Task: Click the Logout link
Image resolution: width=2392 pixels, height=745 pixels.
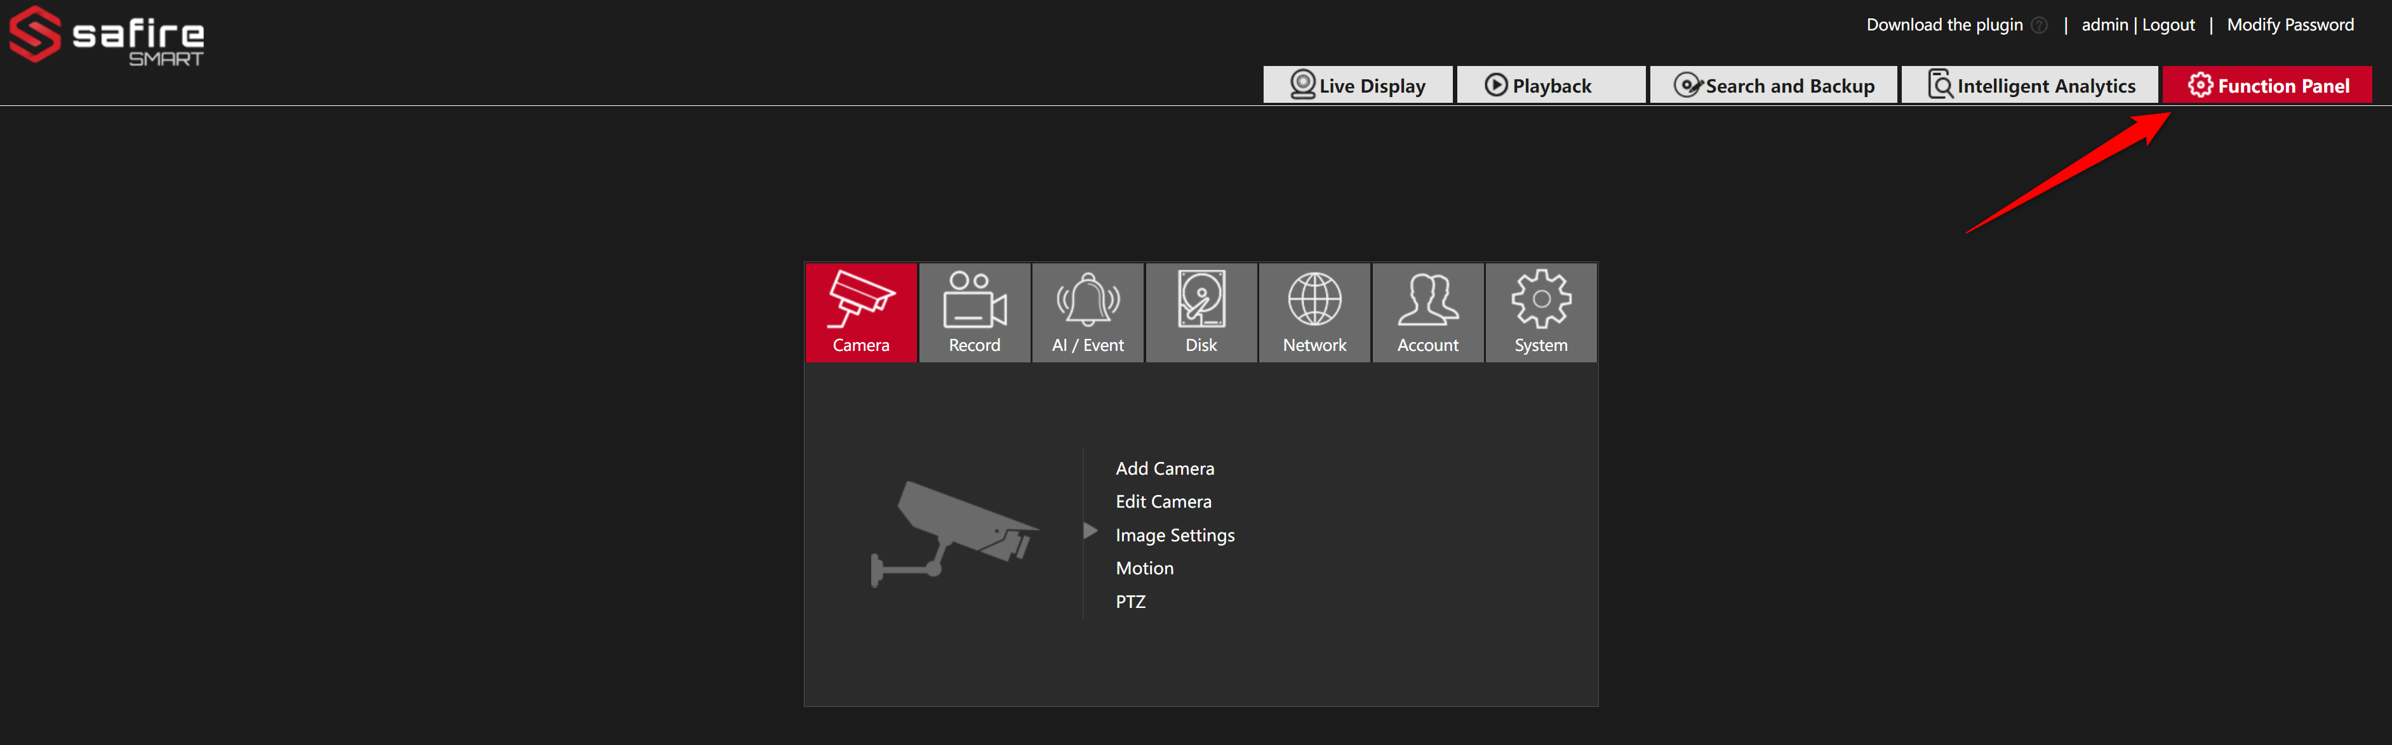Action: tap(2168, 25)
